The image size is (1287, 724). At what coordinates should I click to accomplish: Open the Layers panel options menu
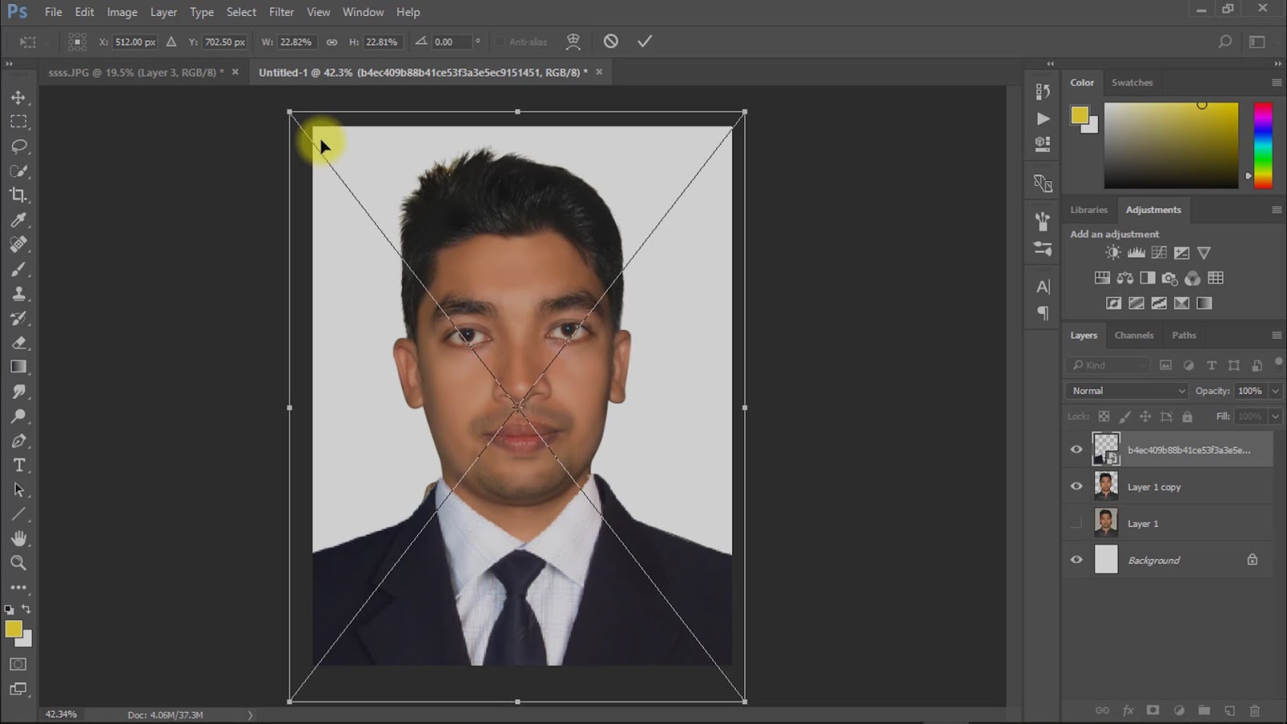[1276, 335]
